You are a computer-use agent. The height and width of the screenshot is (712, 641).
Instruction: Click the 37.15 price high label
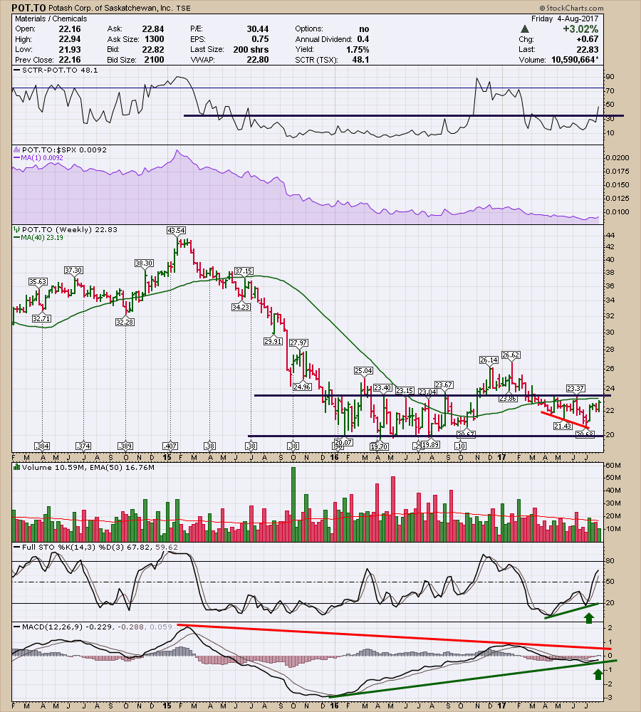click(244, 271)
